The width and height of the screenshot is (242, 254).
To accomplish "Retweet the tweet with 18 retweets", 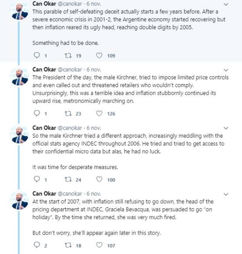I will tap(68, 246).
